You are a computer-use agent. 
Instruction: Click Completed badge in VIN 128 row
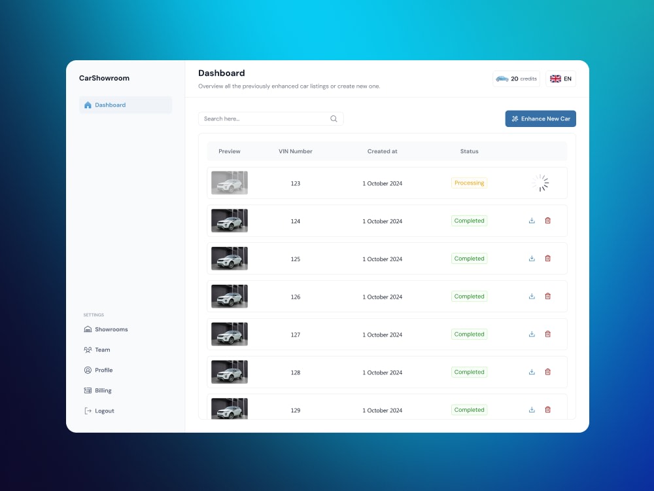[x=469, y=372]
